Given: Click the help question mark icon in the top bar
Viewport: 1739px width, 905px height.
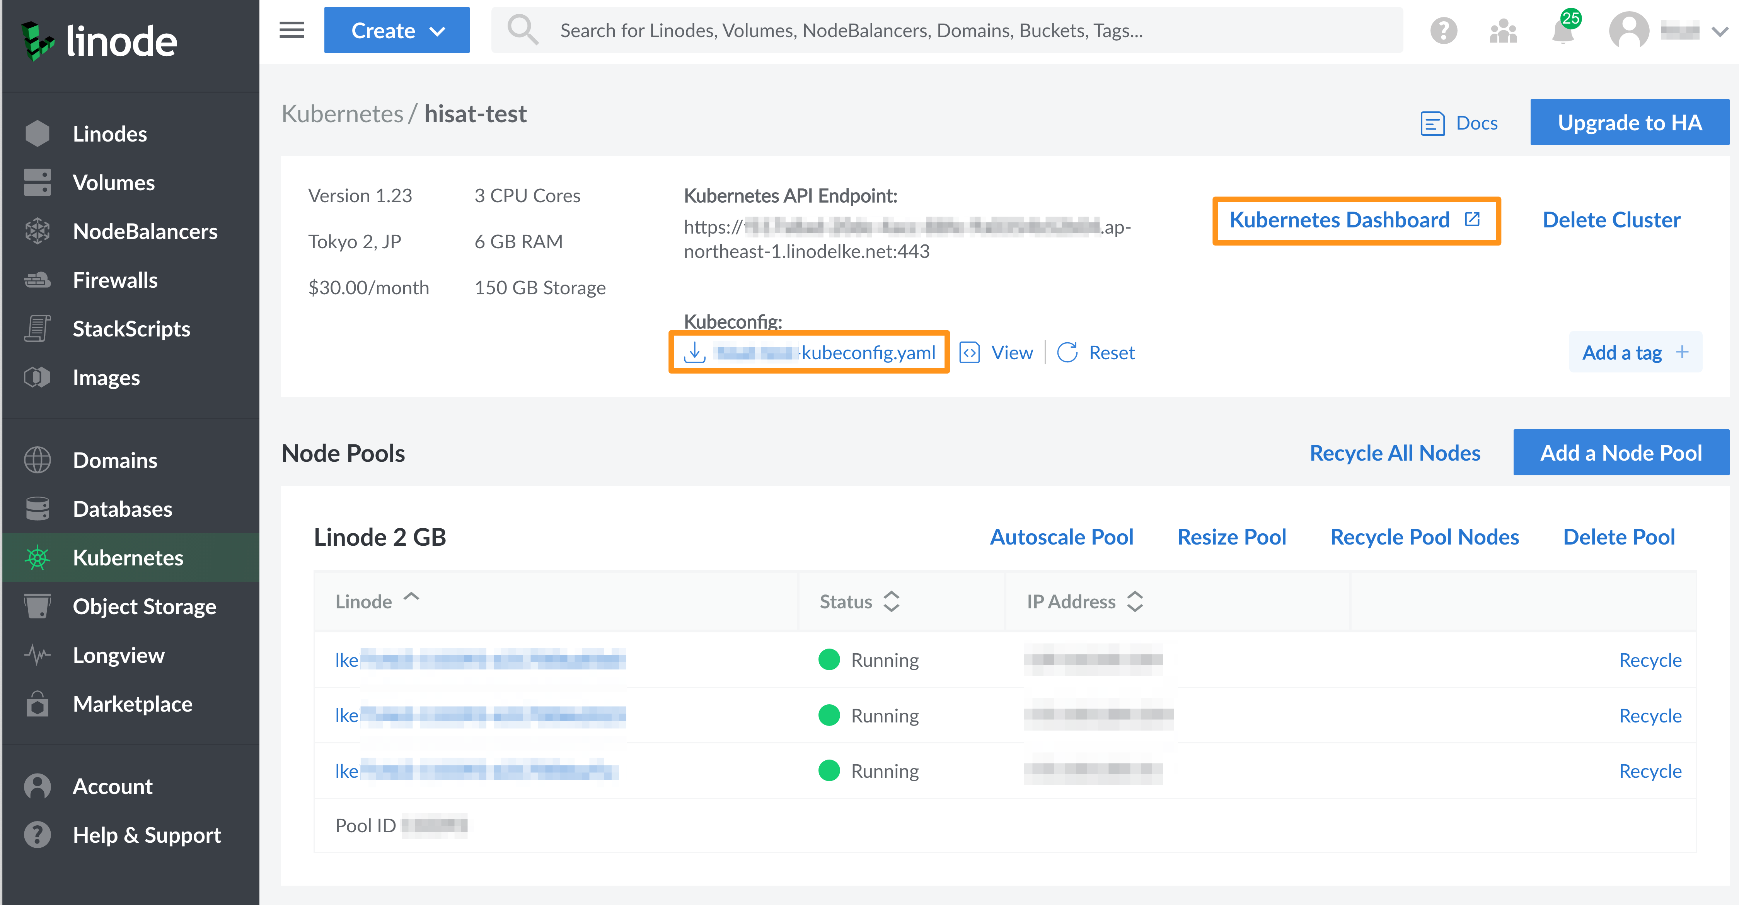Looking at the screenshot, I should click(1443, 31).
